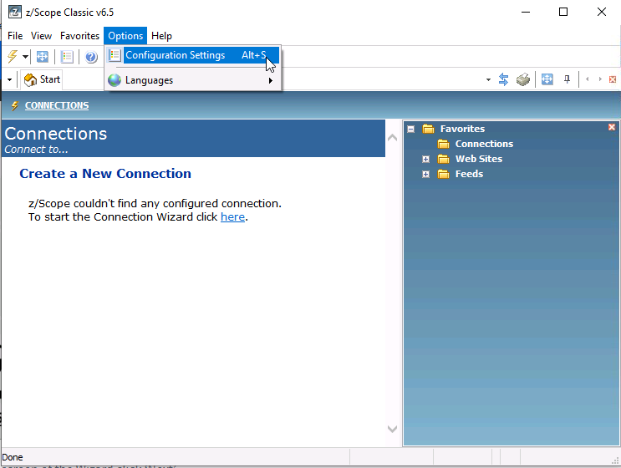Close the current tab with red X

pyautogui.click(x=613, y=79)
